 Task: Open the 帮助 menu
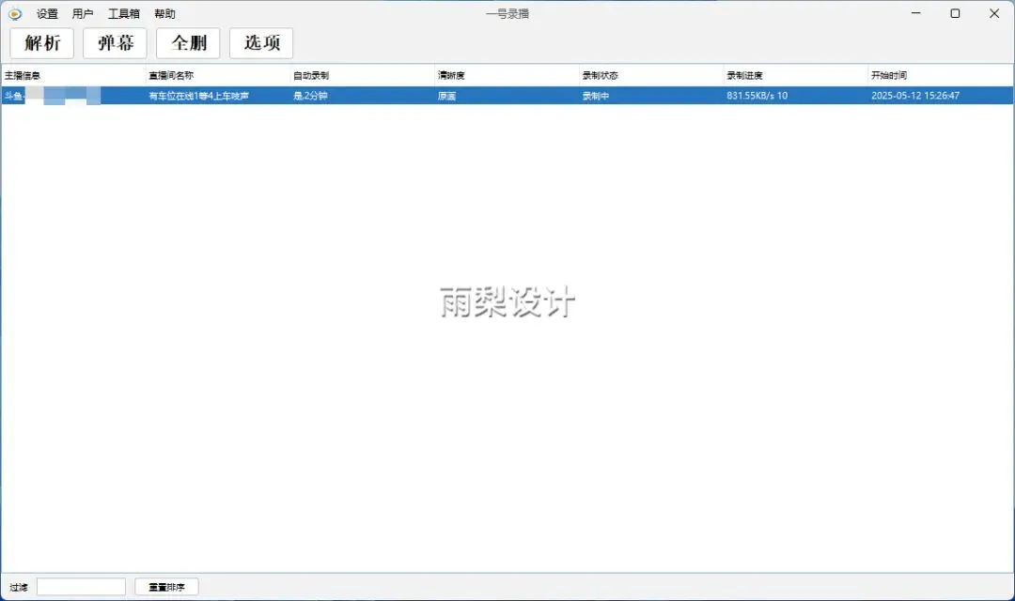(164, 13)
